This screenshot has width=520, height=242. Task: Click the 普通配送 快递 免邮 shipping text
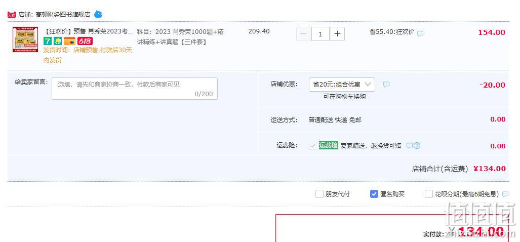(335, 119)
